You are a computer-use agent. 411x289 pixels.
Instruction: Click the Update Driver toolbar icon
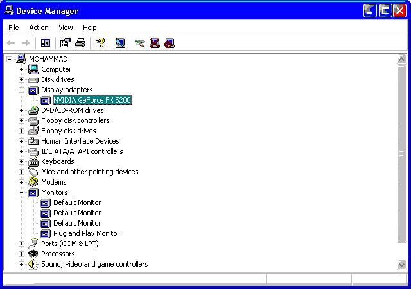[x=140, y=43]
